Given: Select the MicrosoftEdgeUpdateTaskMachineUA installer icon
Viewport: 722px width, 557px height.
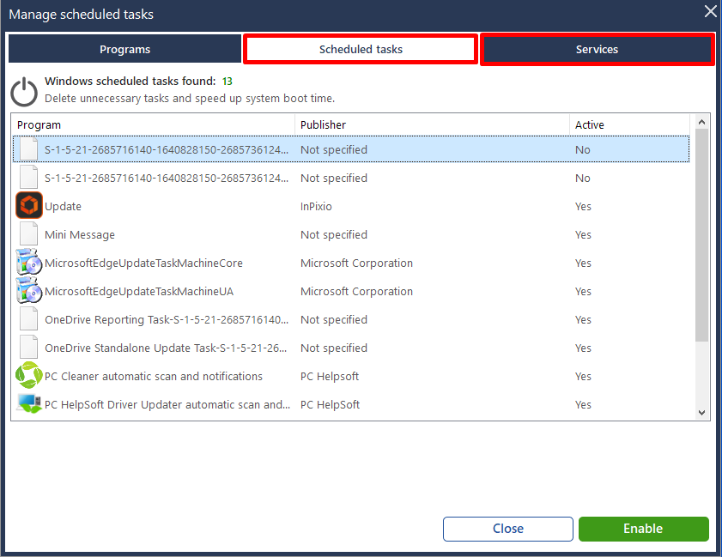Looking at the screenshot, I should click(28, 290).
